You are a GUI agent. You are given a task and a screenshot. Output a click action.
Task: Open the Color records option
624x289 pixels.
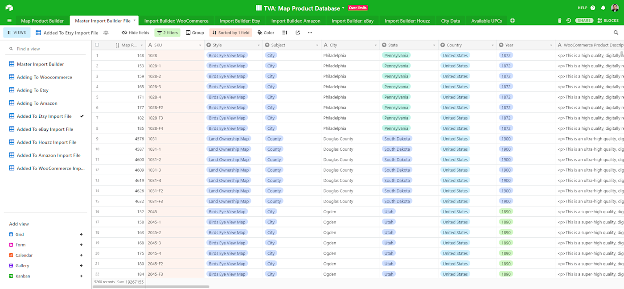(x=266, y=33)
